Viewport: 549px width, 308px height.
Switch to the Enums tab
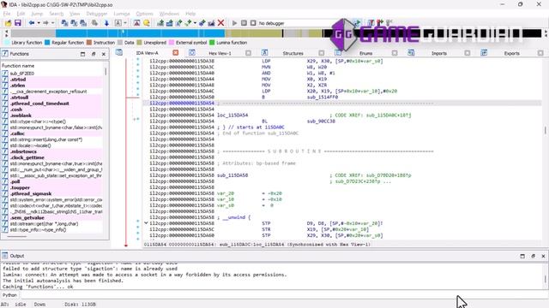(366, 53)
